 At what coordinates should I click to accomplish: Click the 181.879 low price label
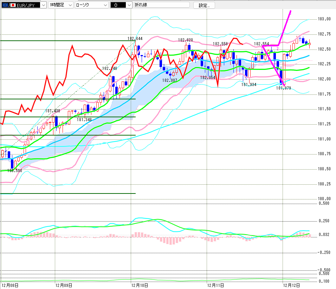[x=283, y=88]
